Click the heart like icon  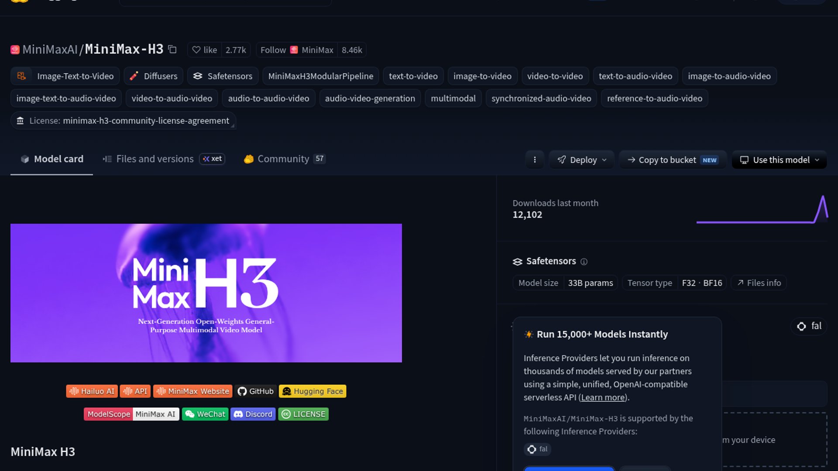(196, 50)
